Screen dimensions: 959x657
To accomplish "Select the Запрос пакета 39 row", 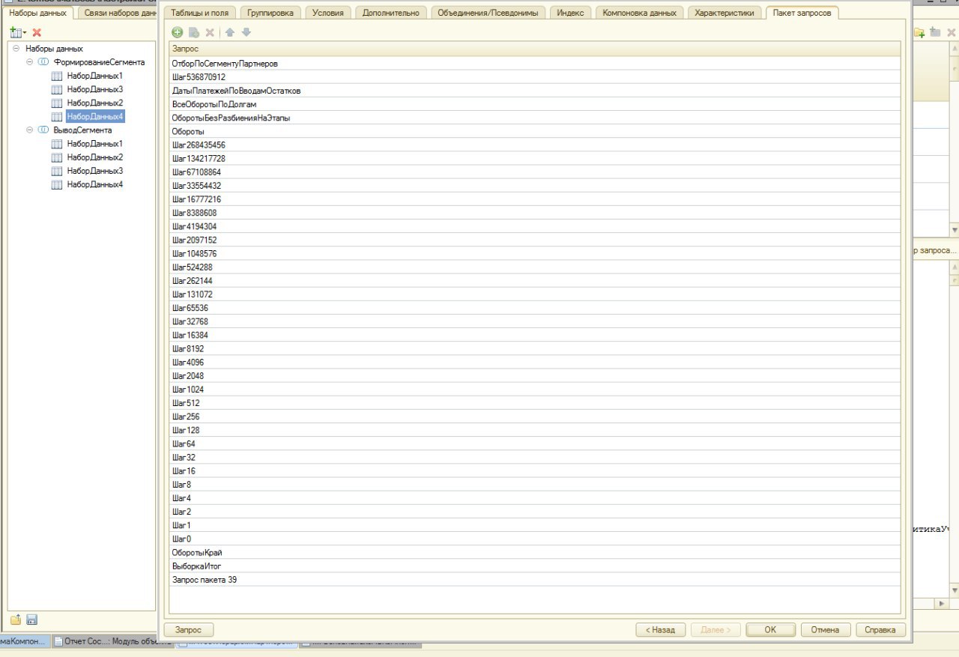I will pos(535,580).
